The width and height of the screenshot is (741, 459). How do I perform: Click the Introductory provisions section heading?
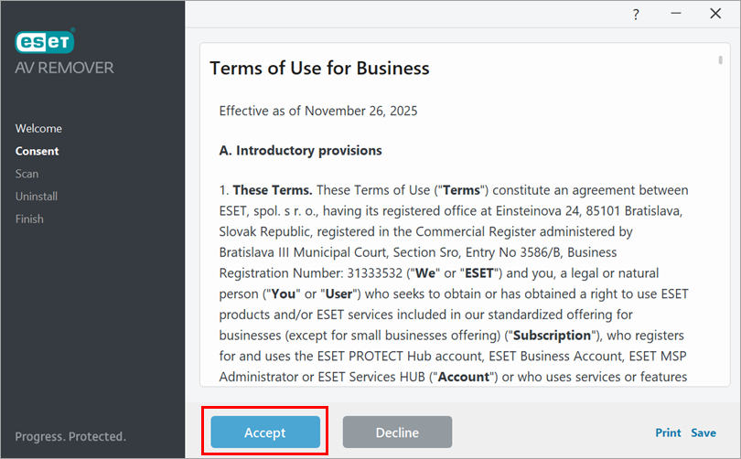300,150
